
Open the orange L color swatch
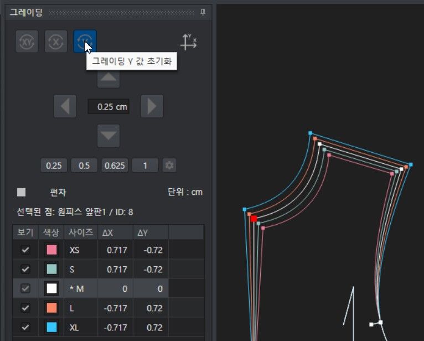[x=51, y=308]
